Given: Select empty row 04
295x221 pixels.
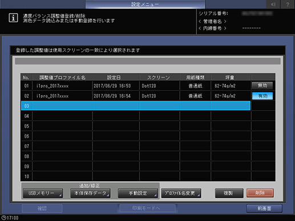Looking at the screenshot, I should (x=136, y=116).
